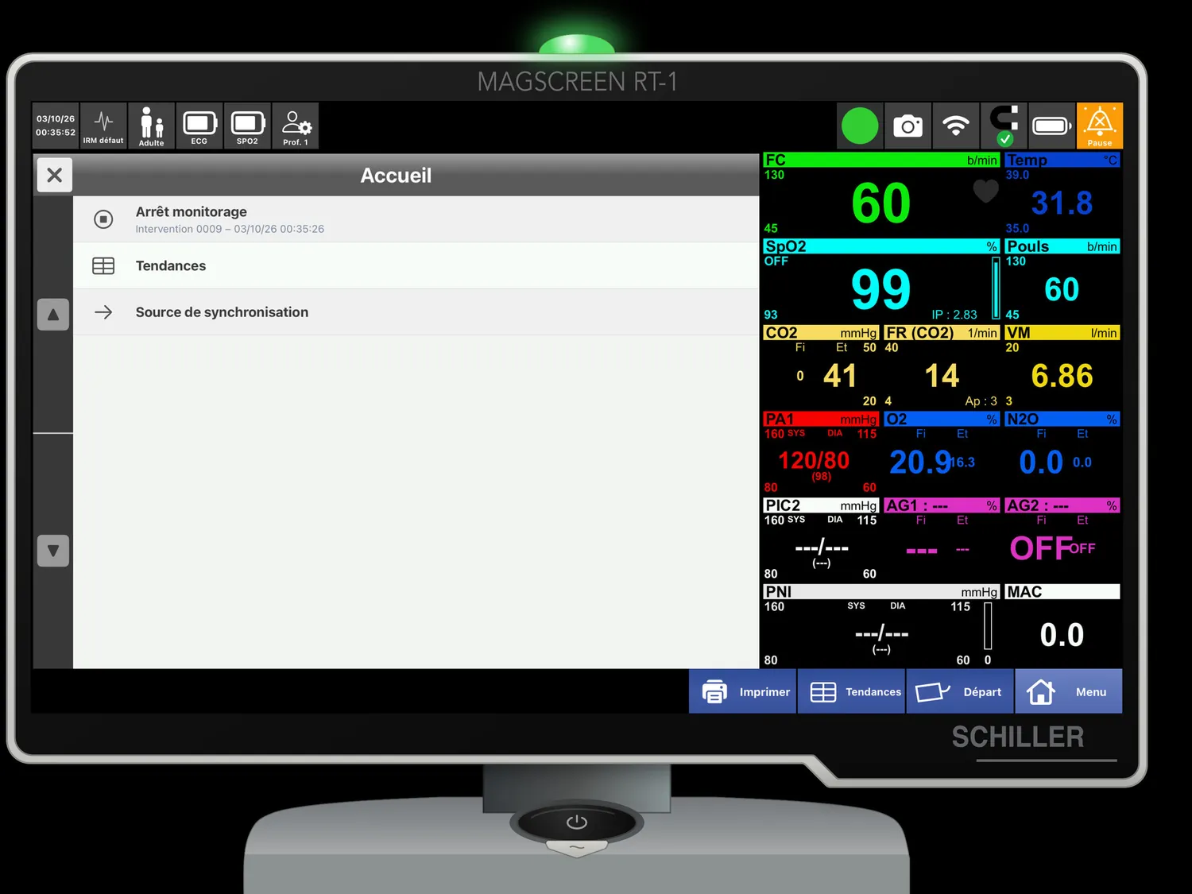1192x894 pixels.
Task: Close the Accueil menu panel
Action: [54, 175]
